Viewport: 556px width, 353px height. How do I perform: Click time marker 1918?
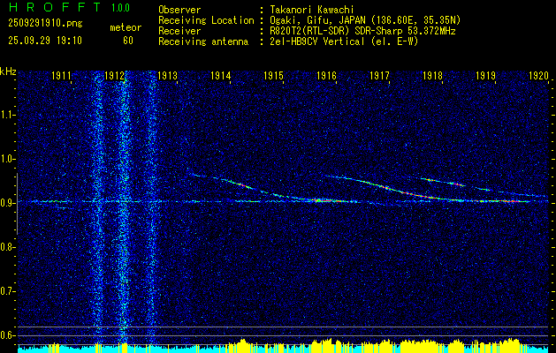pyautogui.click(x=432, y=76)
